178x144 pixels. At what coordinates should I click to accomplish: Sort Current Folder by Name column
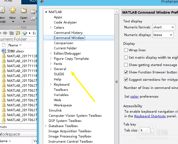(x=13, y=45)
